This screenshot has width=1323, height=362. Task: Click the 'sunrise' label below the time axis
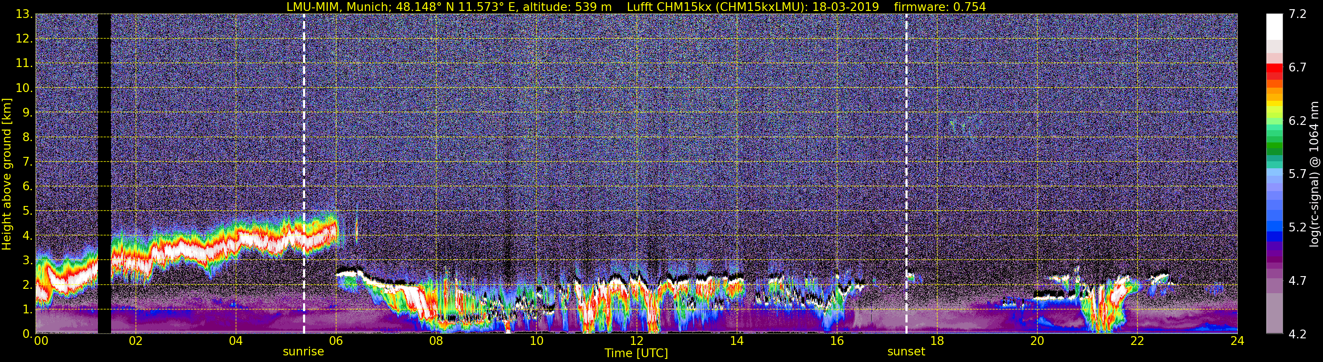(x=303, y=352)
